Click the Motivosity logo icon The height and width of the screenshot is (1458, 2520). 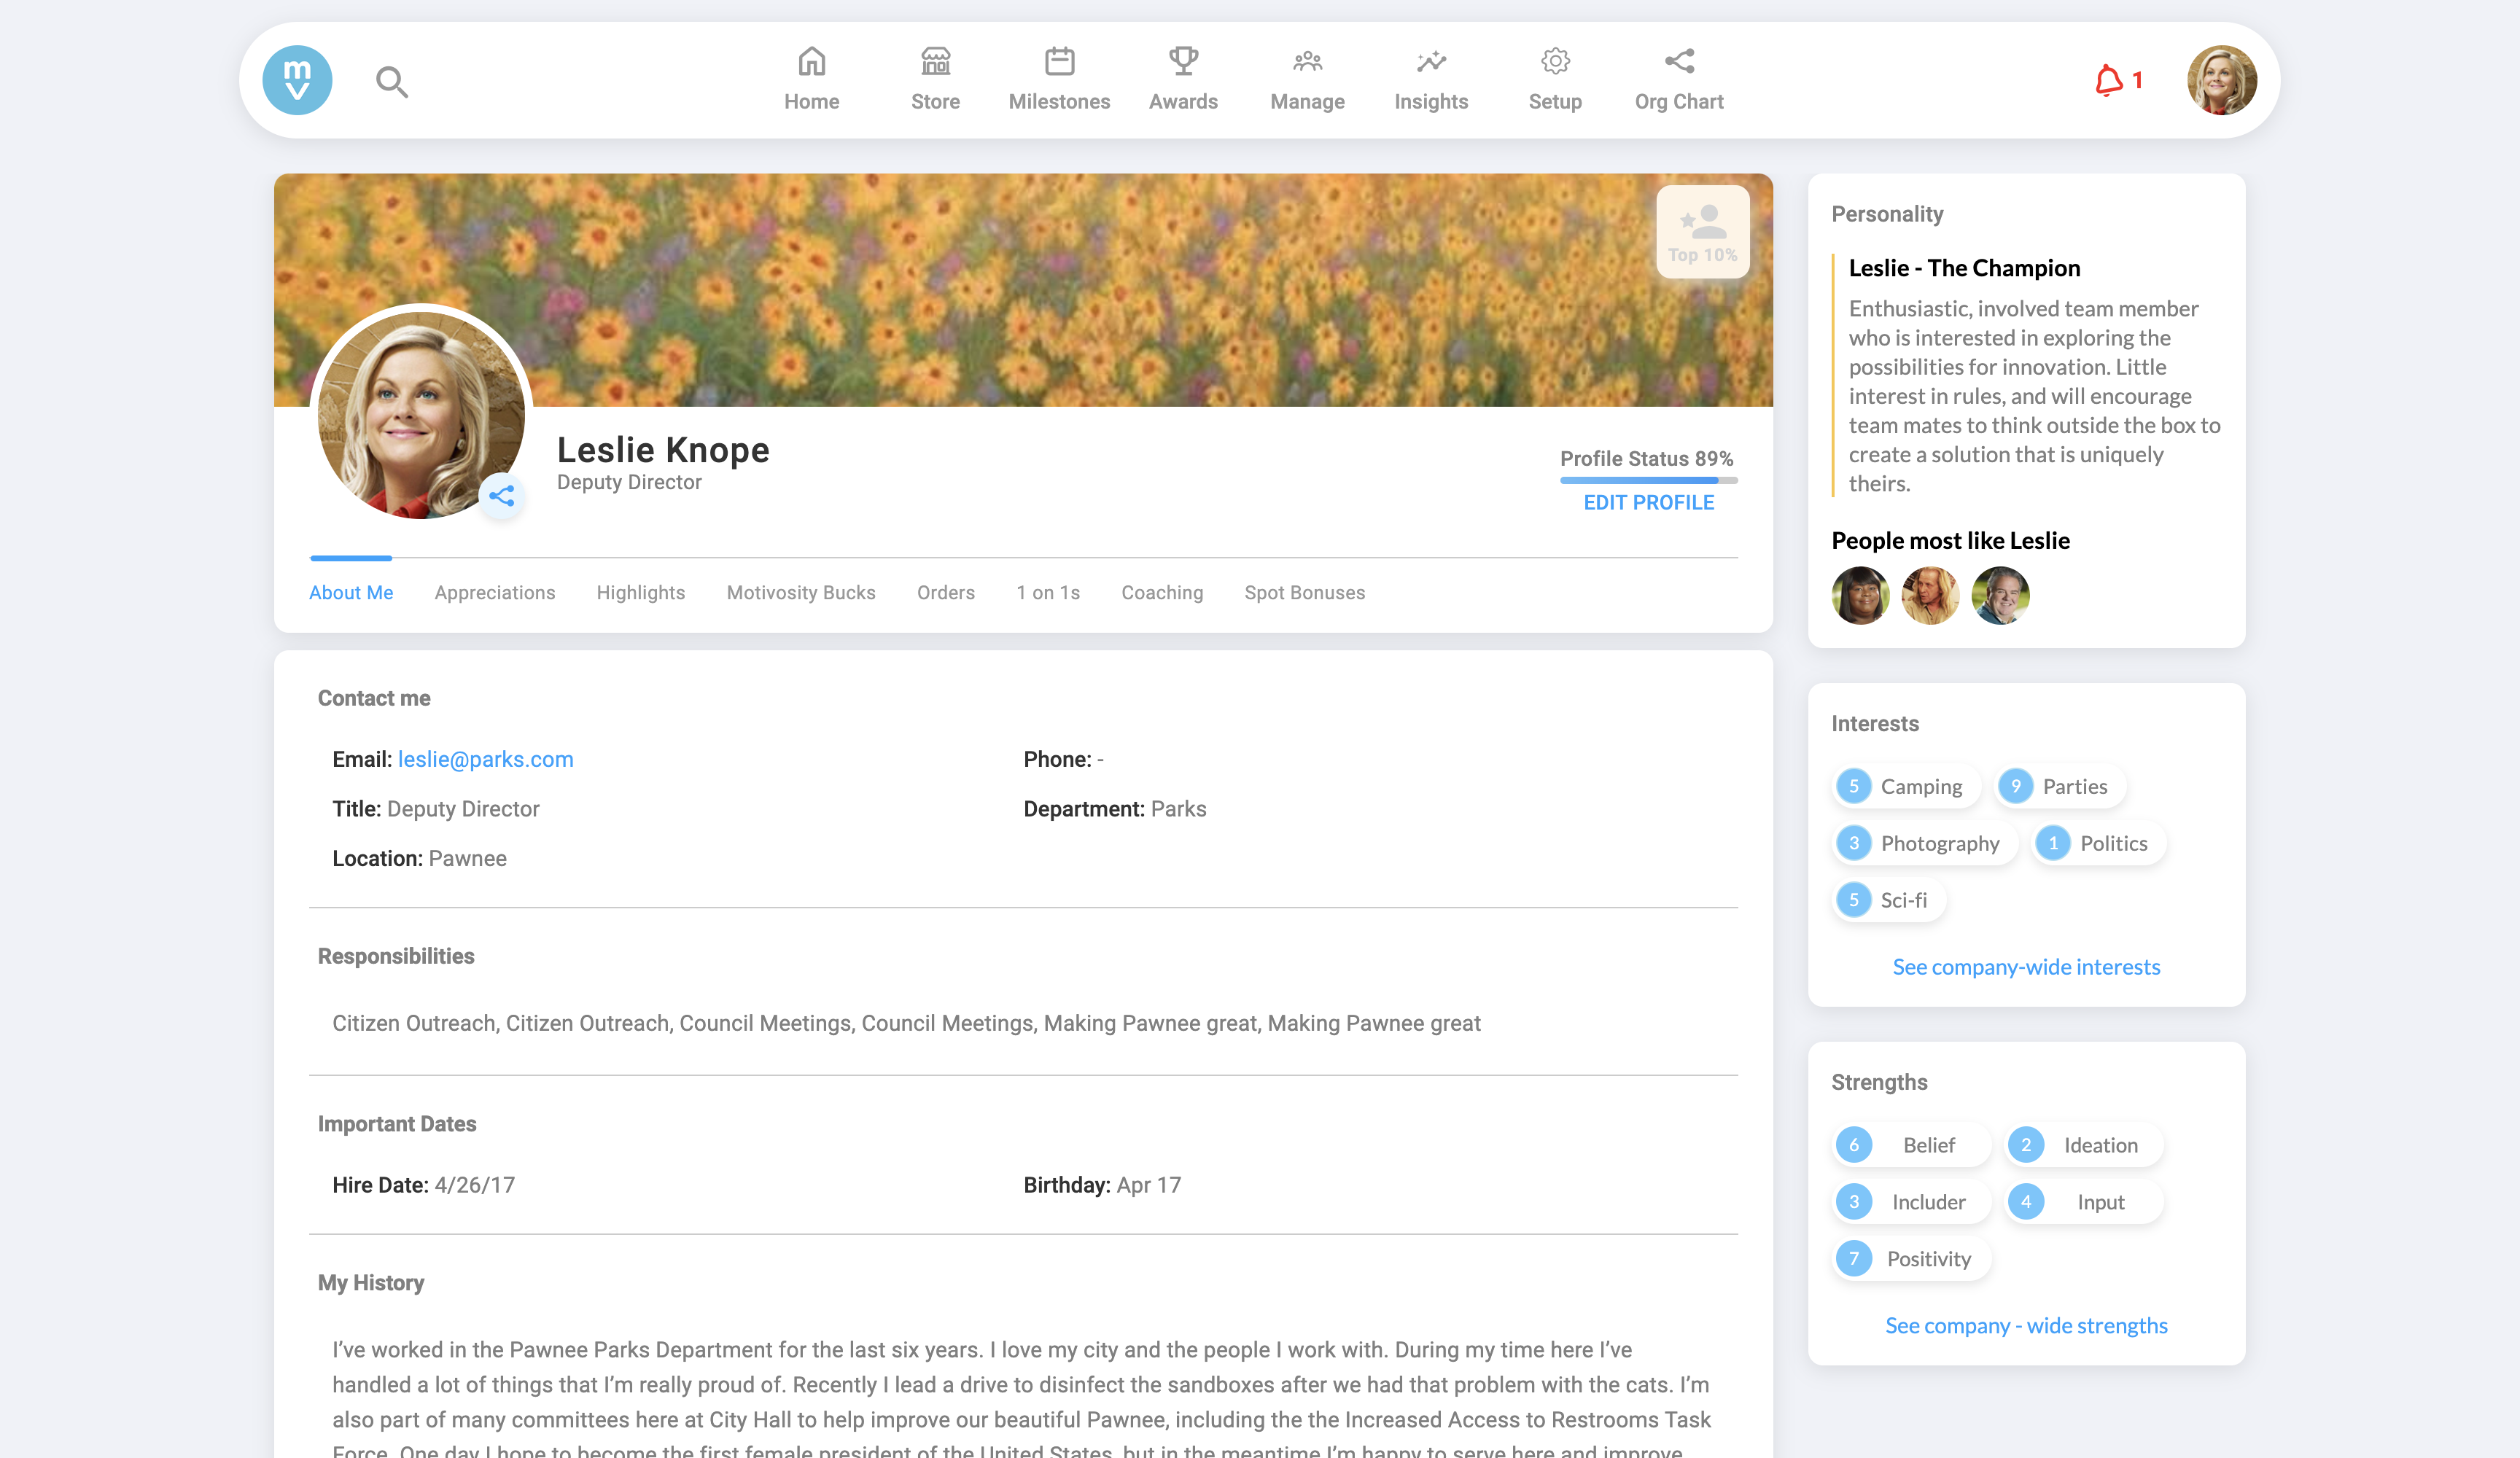(x=297, y=80)
